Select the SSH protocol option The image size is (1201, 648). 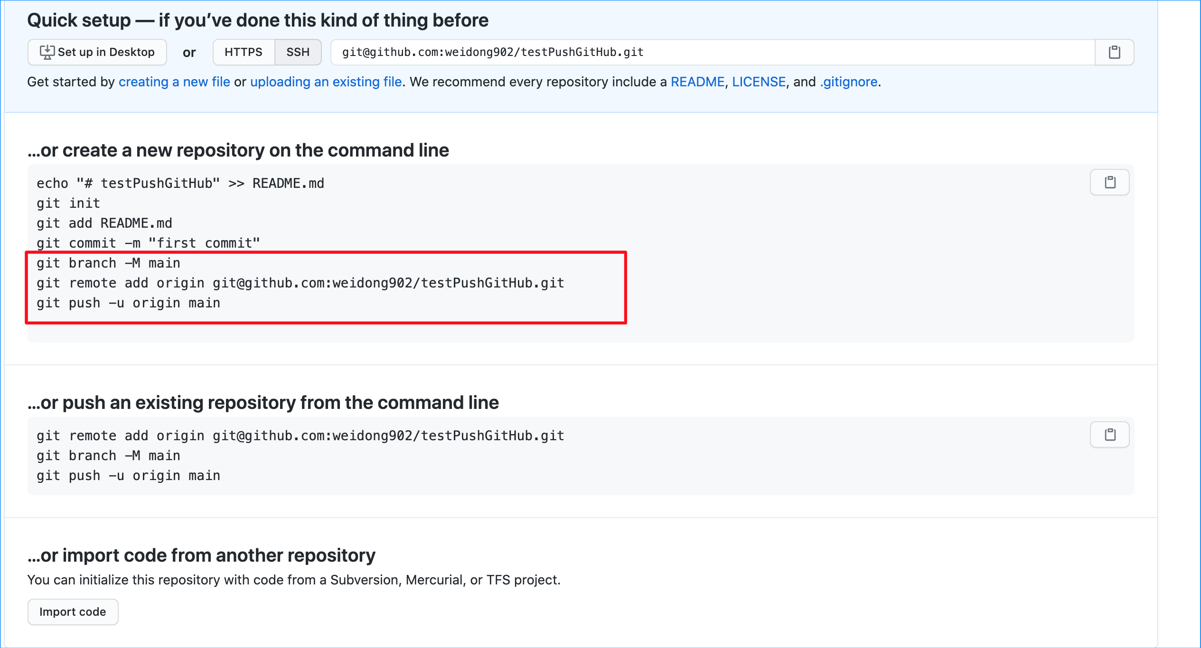(298, 52)
